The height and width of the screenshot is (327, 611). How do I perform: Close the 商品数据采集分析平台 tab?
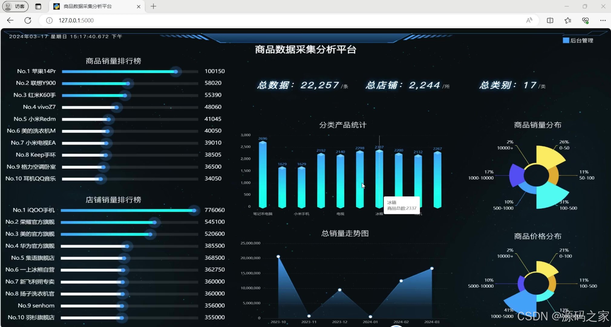(139, 7)
